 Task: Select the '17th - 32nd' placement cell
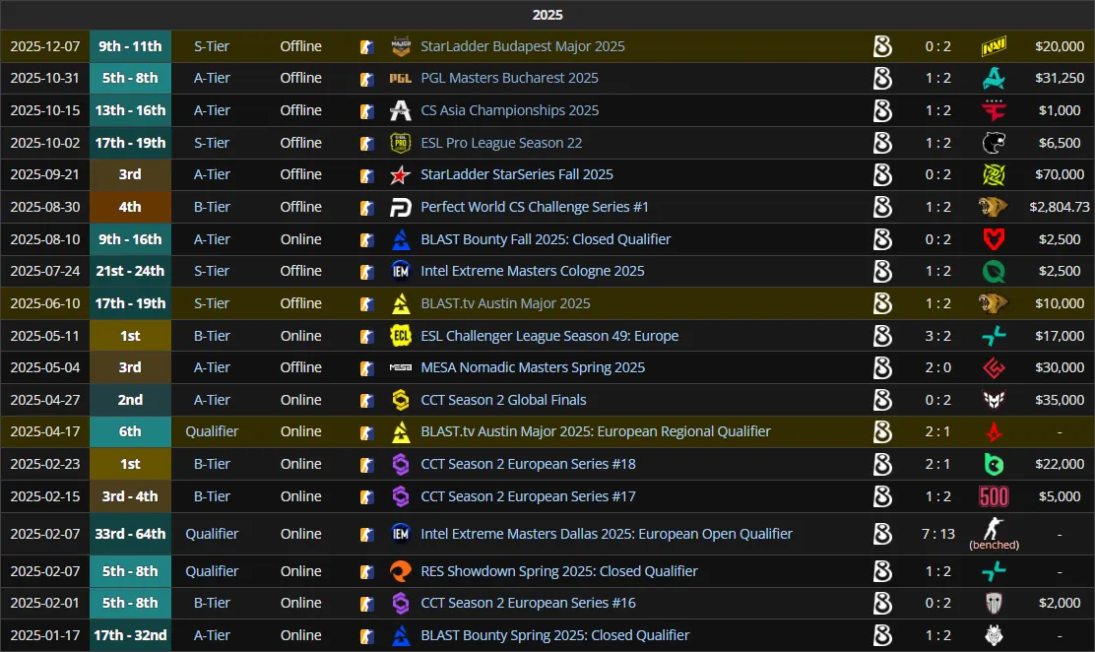(130, 635)
